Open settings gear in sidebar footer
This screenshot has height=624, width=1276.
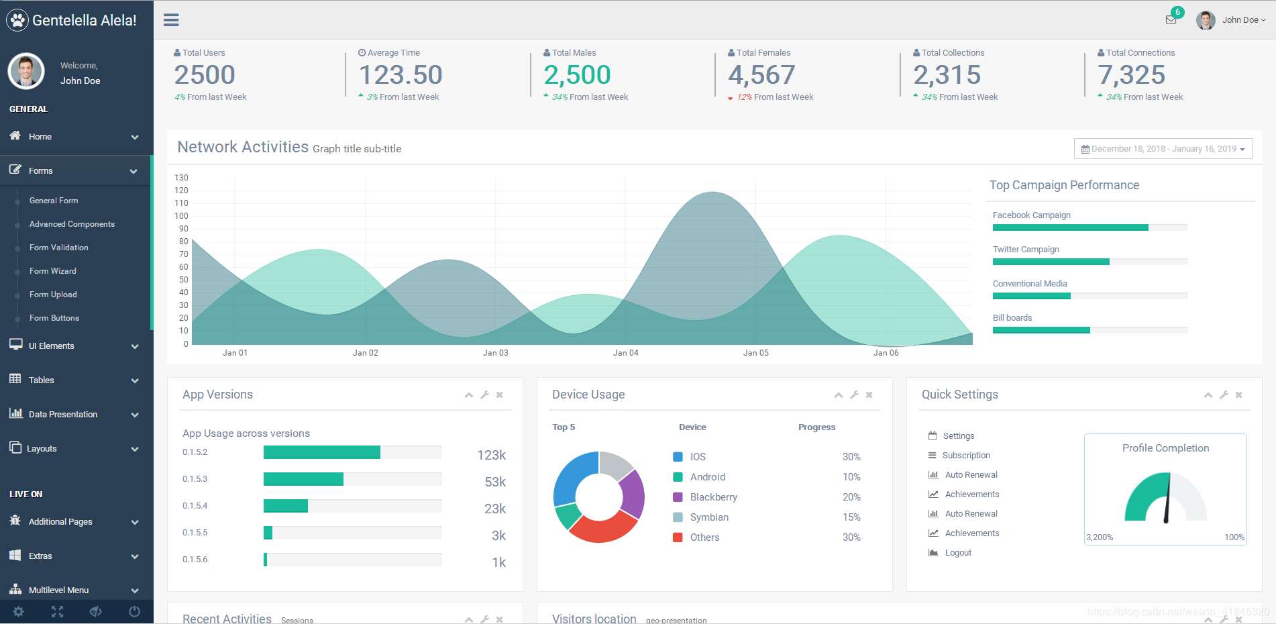pos(19,611)
